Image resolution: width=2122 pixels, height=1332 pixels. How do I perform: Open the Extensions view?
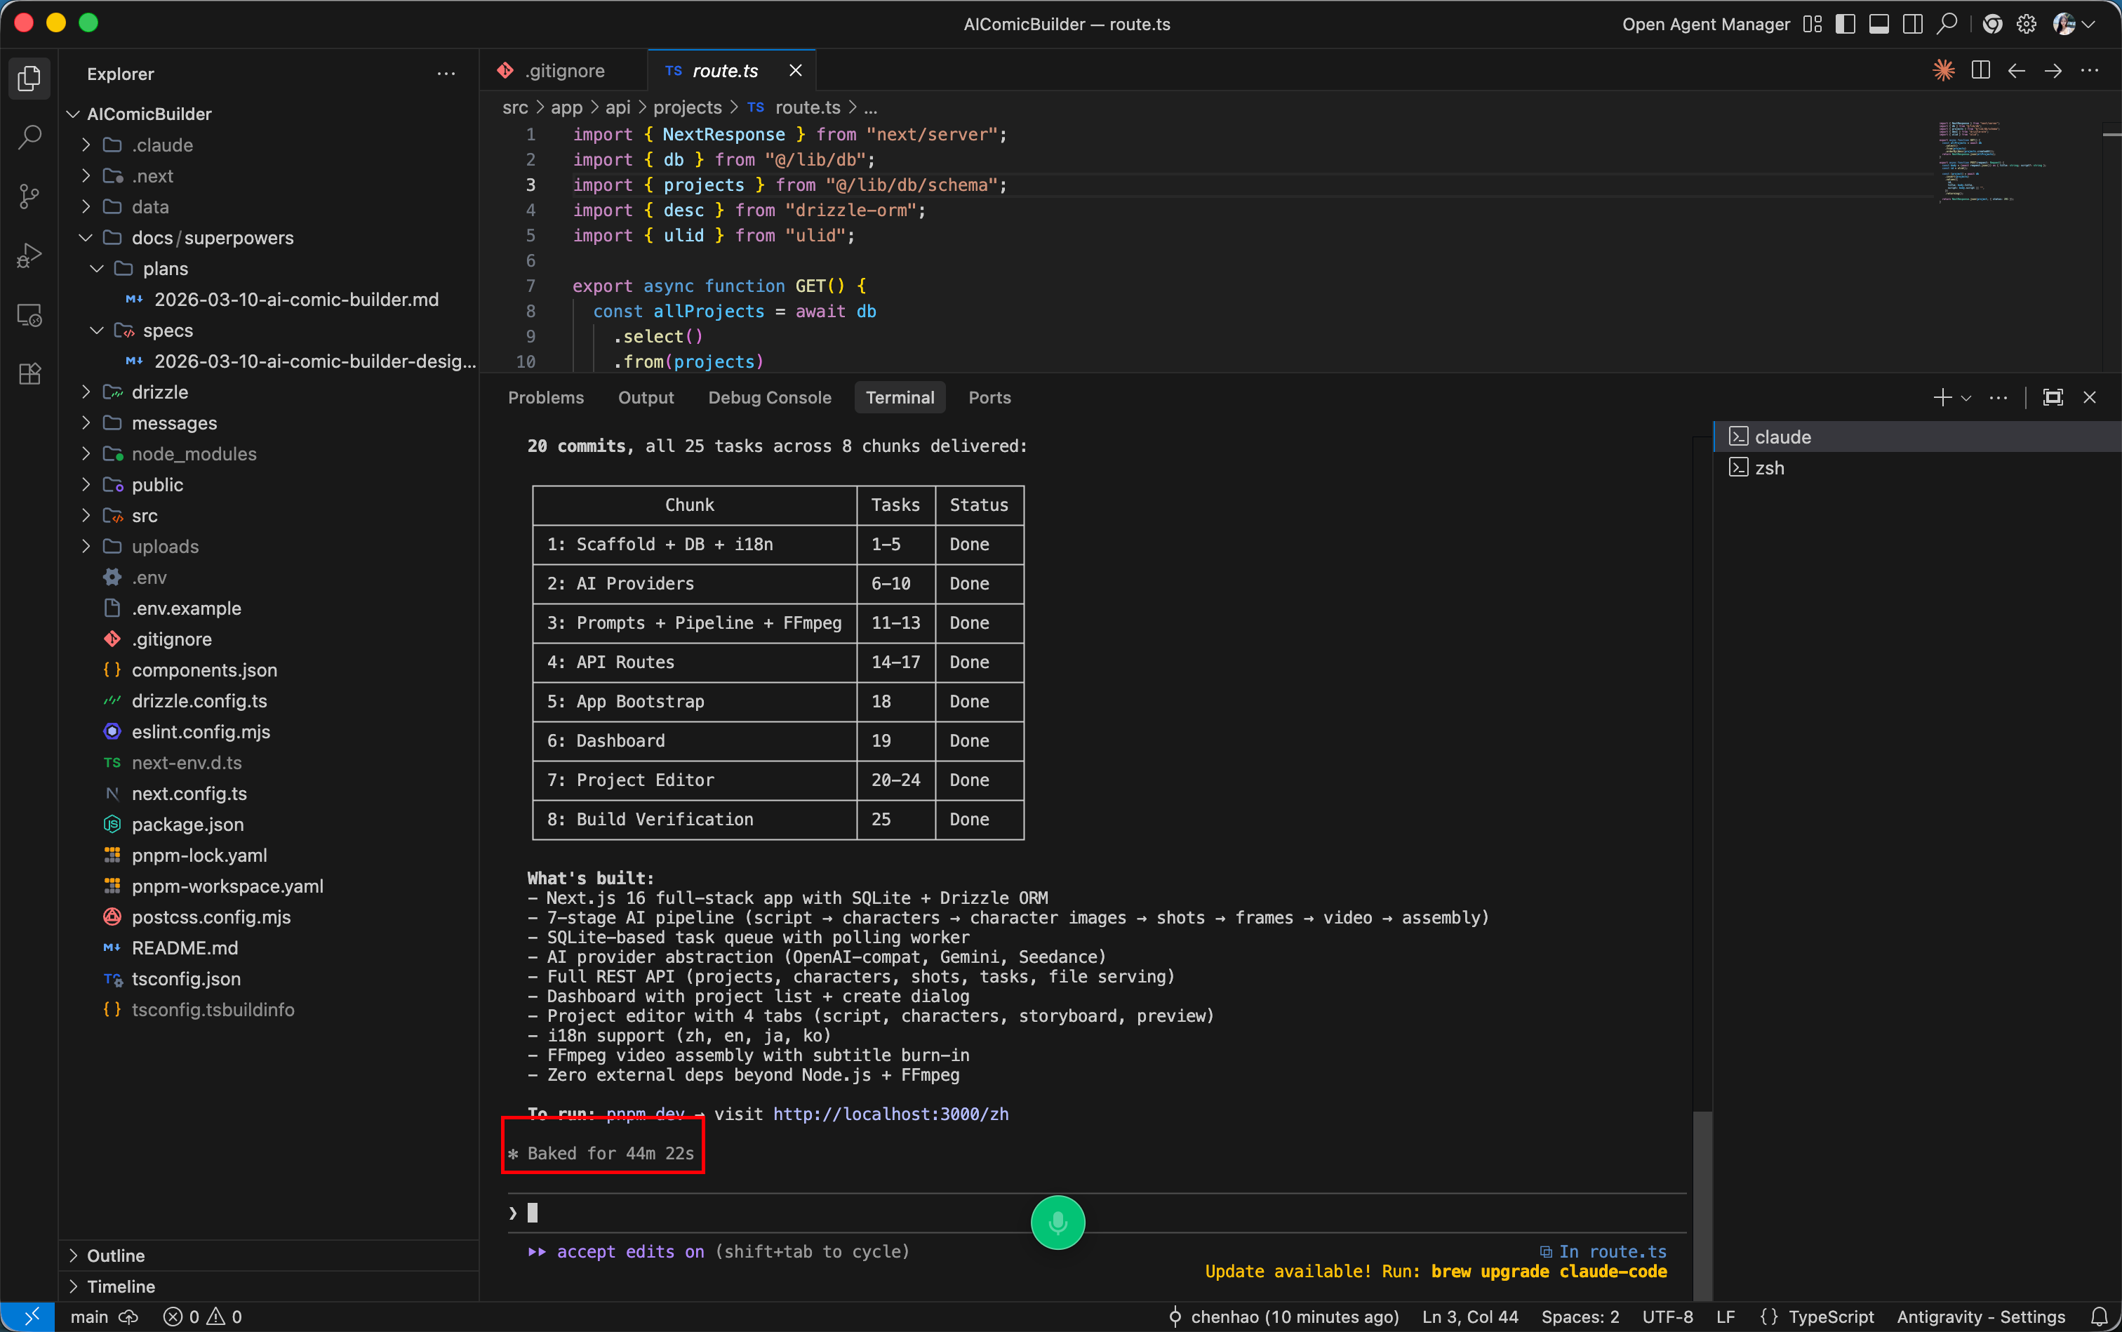[29, 373]
